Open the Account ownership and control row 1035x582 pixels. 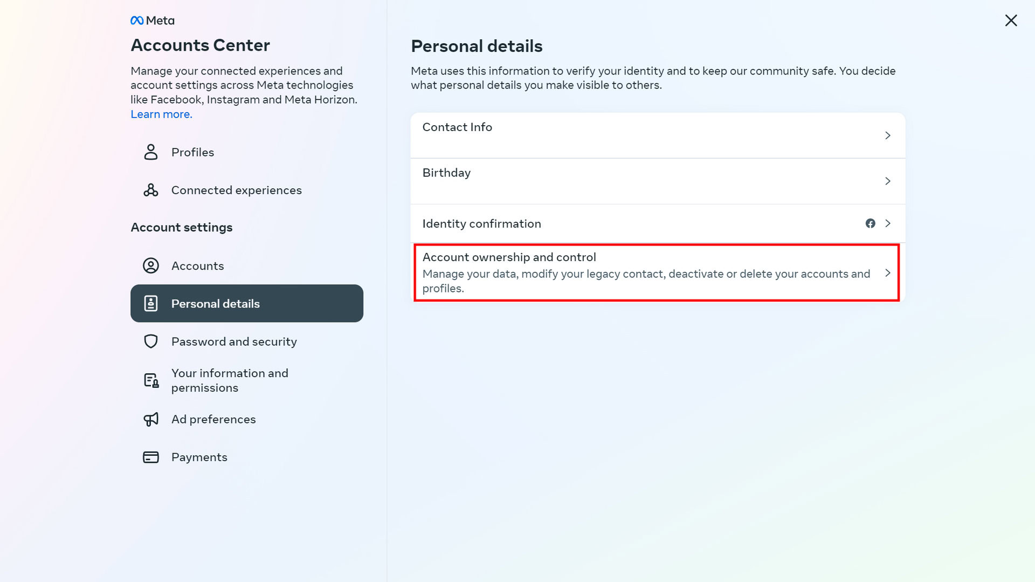(x=647, y=272)
